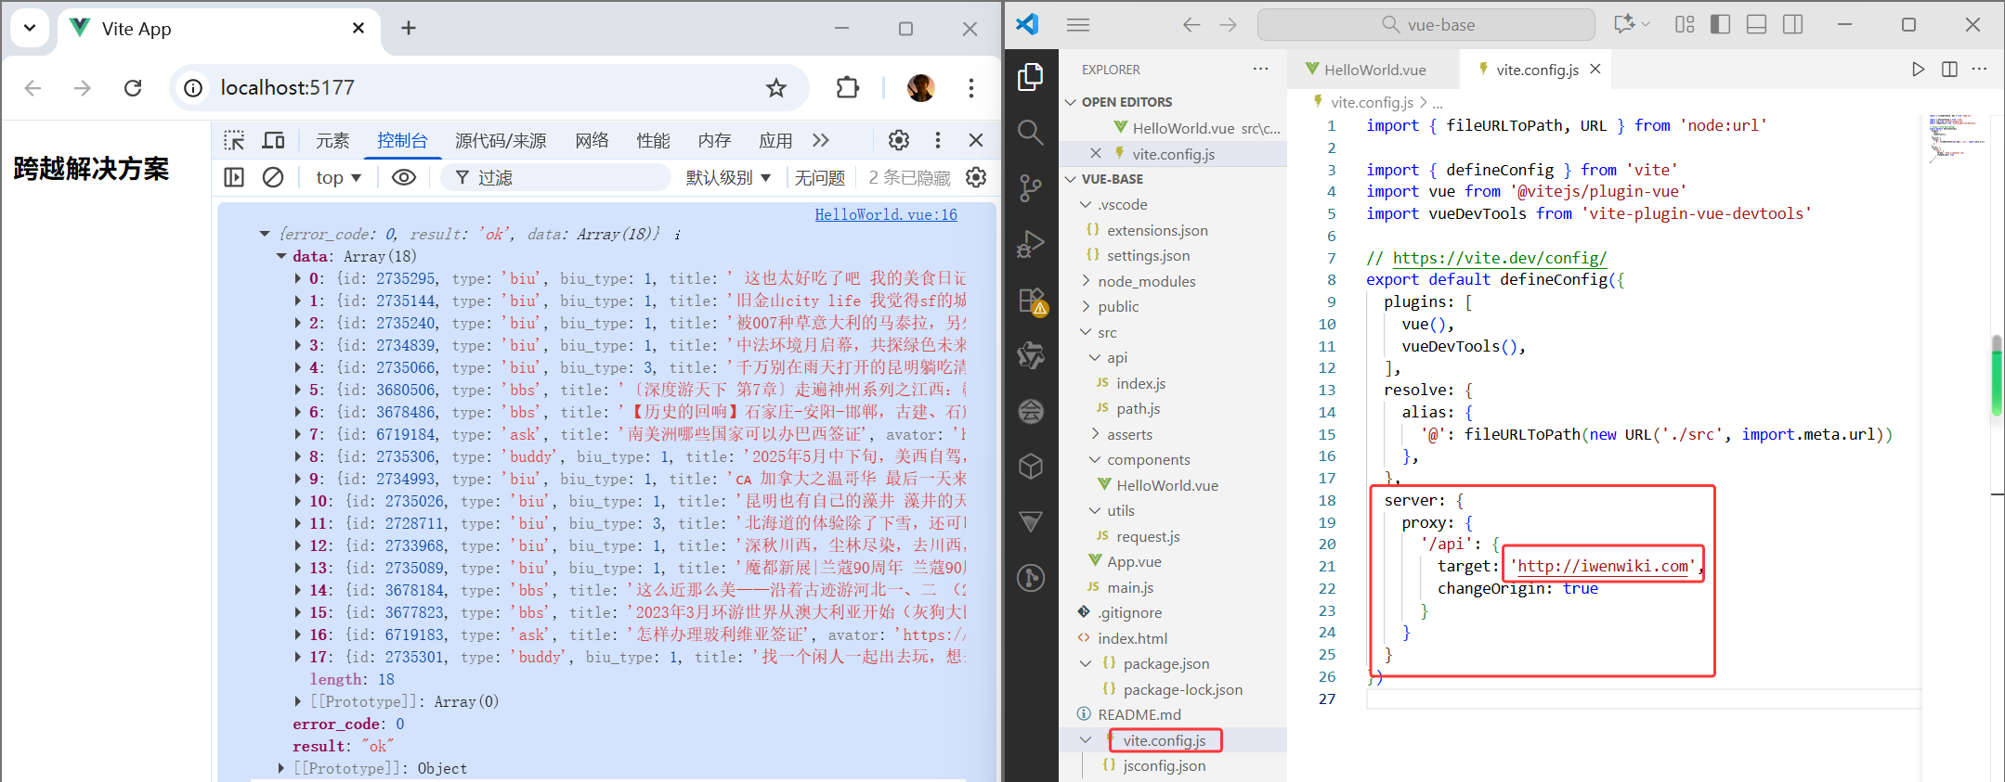The image size is (2005, 782).
Task: Open editor More Actions ellipsis
Action: (1979, 70)
